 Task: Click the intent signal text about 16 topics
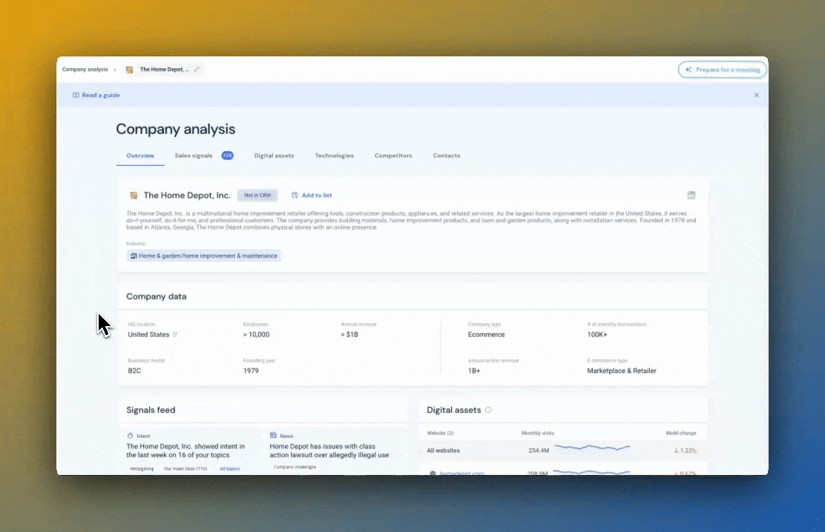(x=185, y=450)
